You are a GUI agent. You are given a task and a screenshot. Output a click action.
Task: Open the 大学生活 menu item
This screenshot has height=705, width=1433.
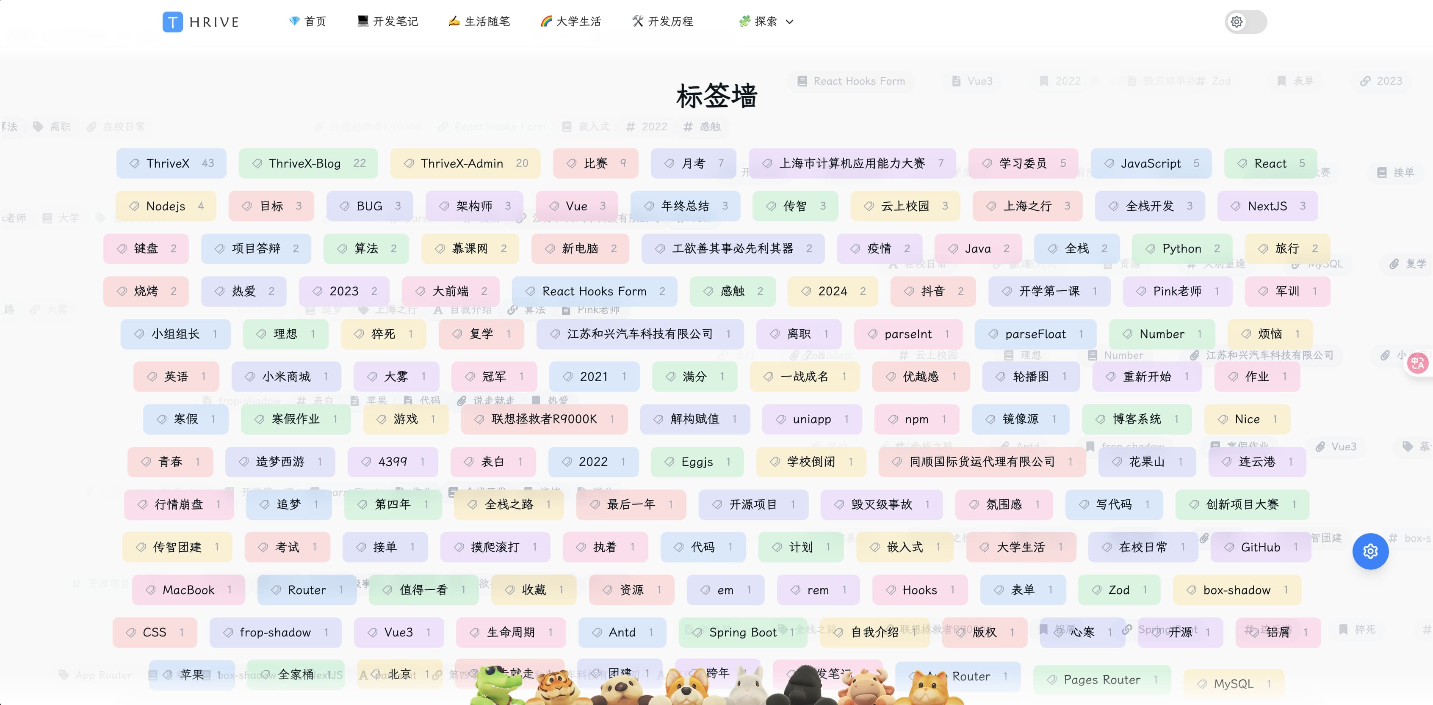coord(571,22)
